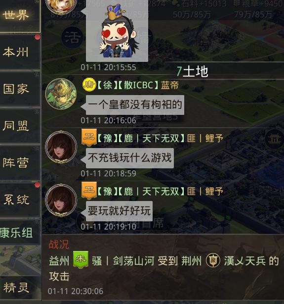This screenshot has width=284, height=304.
Task: Click the round 漢乂天兵 alliance emblem
Action: (212, 260)
